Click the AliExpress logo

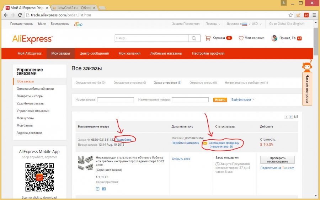33,39
